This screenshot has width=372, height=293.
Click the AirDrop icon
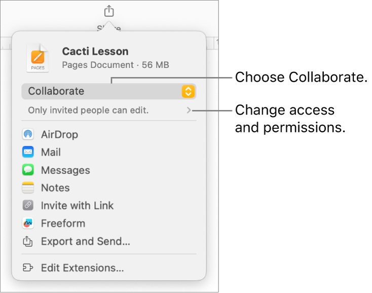[28, 135]
